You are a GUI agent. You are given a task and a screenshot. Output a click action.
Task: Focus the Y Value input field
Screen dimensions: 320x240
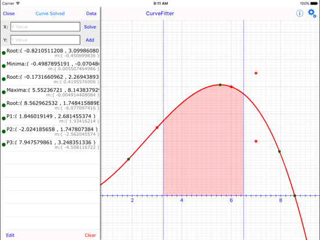(45, 40)
